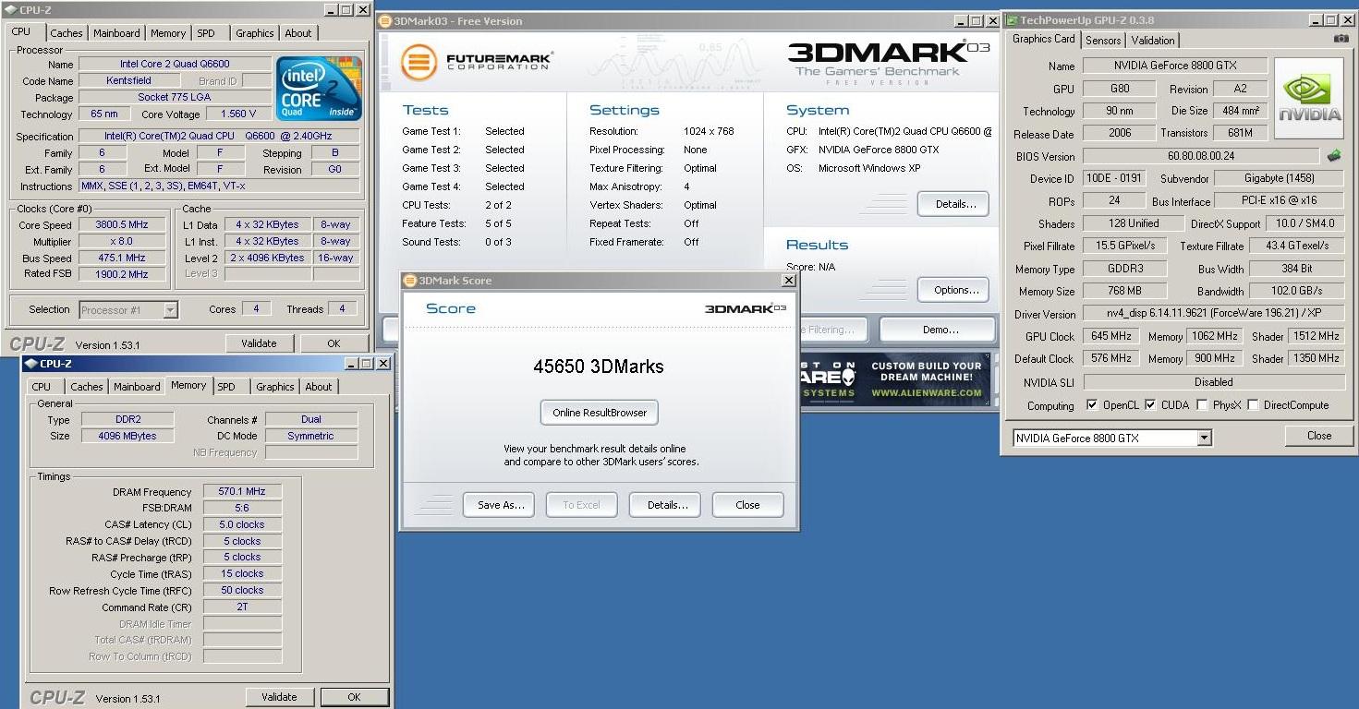The image size is (1359, 709).
Task: Click the GPU Clock value 645 MHz
Action: coord(1110,336)
